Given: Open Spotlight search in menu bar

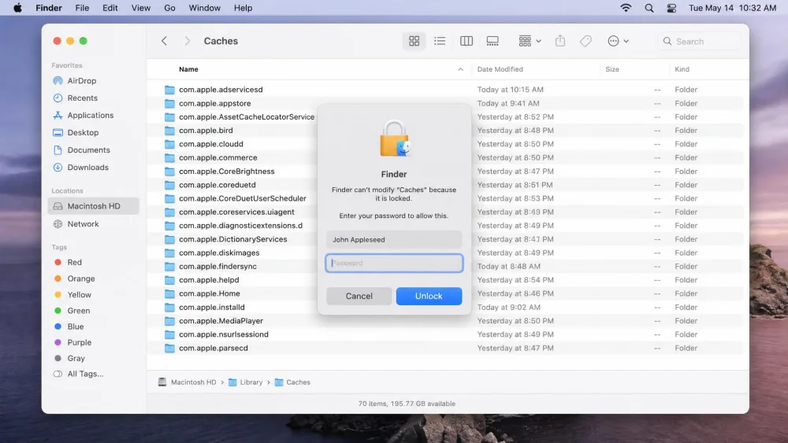Looking at the screenshot, I should [x=649, y=8].
